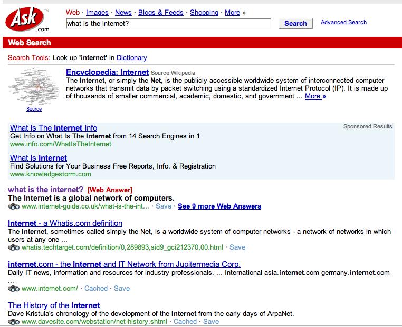Look up internet in Dictionary link
This screenshot has width=402, height=327.
click(x=131, y=58)
